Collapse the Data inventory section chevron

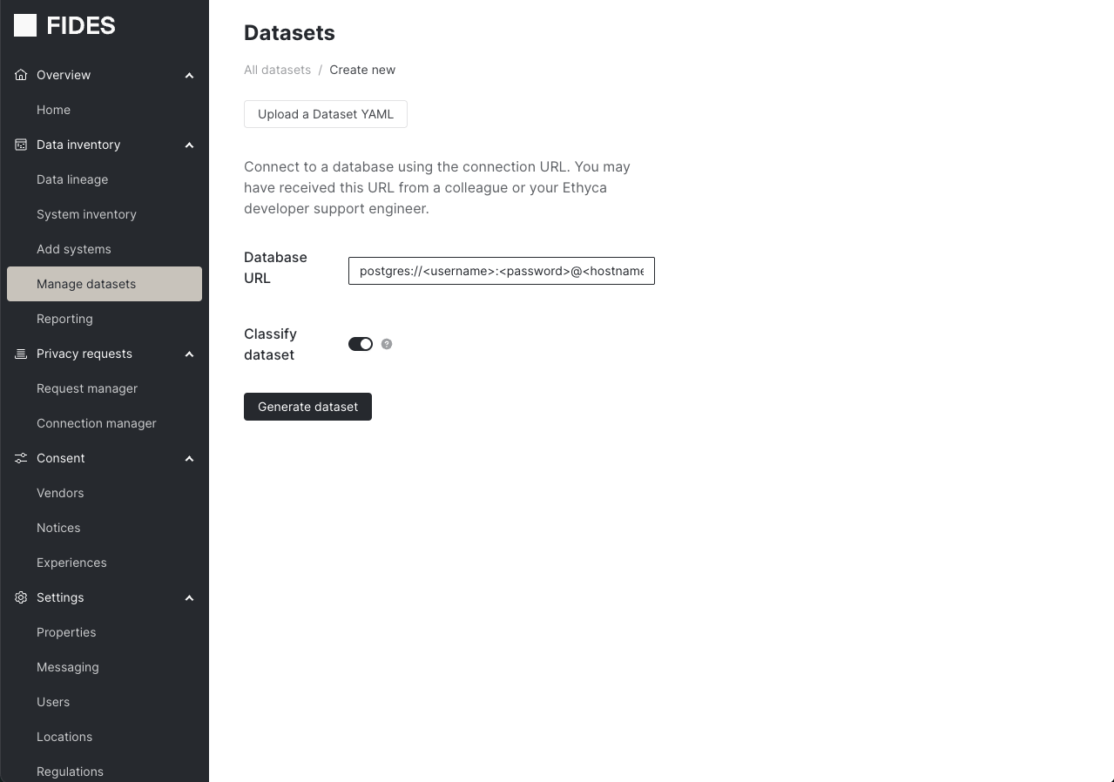click(189, 145)
